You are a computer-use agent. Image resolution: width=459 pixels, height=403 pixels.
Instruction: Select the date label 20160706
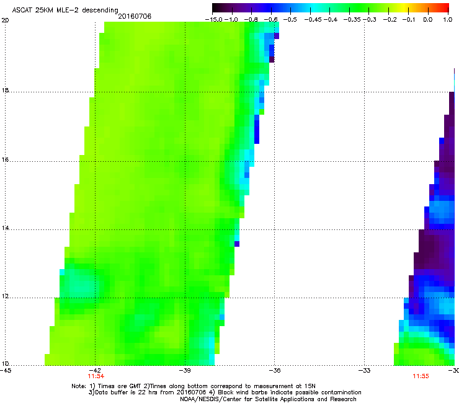pos(135,16)
